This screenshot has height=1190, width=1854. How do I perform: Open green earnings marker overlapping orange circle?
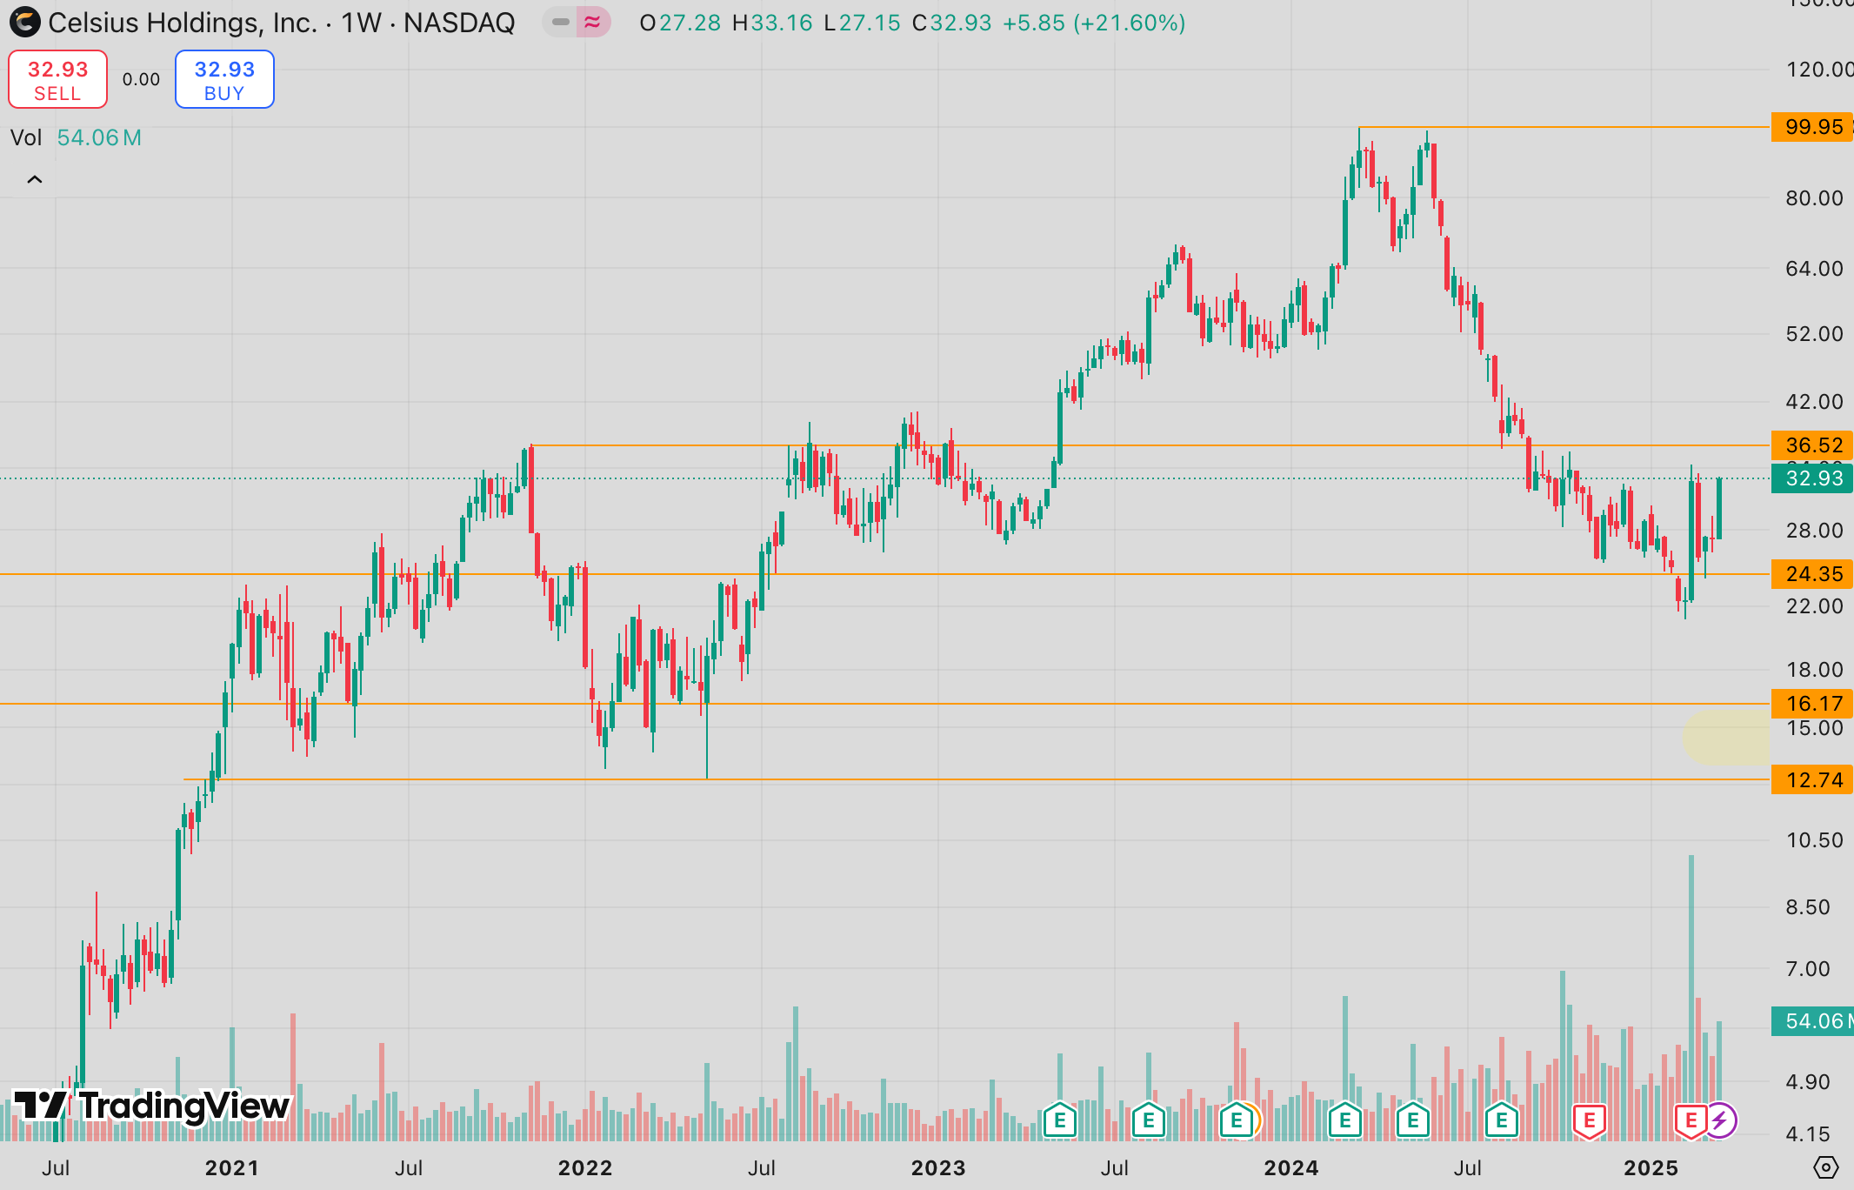pyautogui.click(x=1236, y=1120)
